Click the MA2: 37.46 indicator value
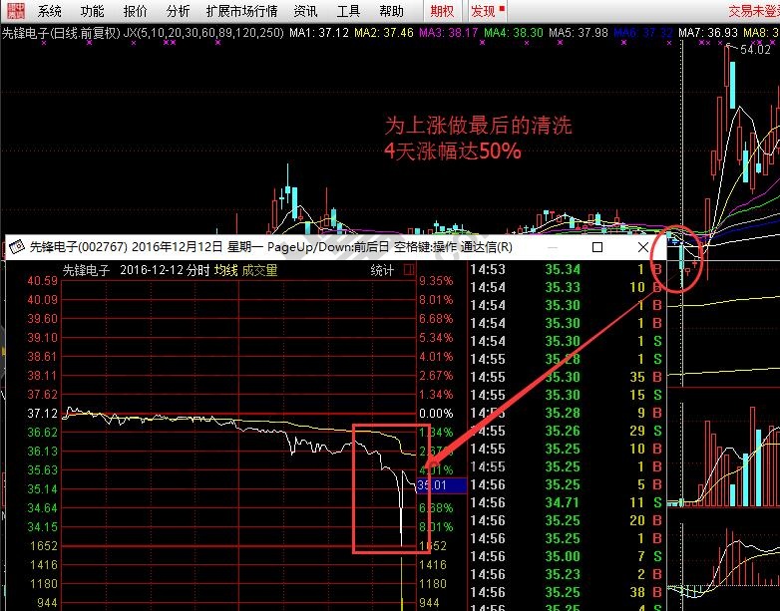The width and height of the screenshot is (780, 611). coord(384,33)
